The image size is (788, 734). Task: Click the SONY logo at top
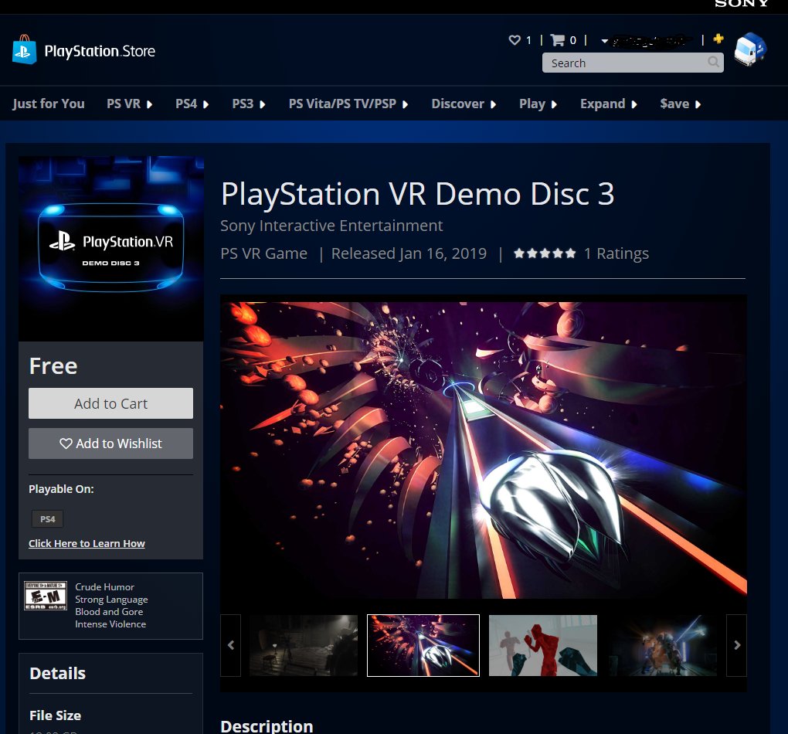pos(742,4)
